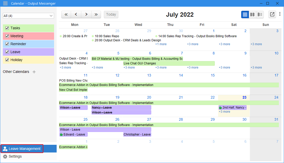Expand +3 more on July 10
The height and width of the screenshot is (163, 284).
pos(256,68)
